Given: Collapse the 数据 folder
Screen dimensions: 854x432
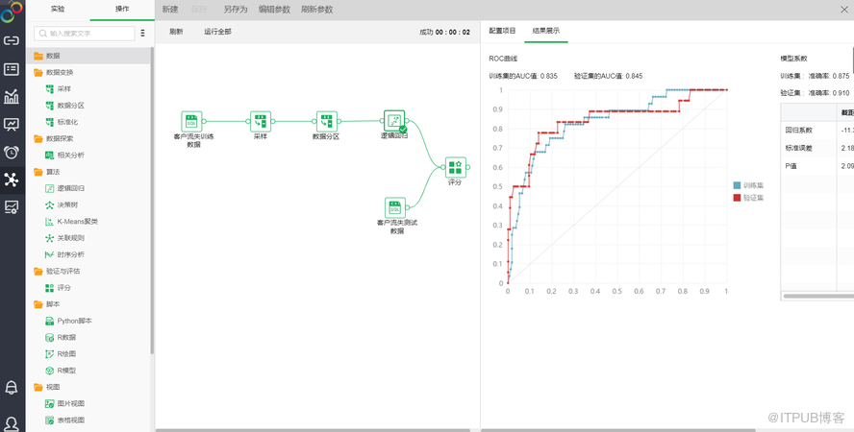Looking at the screenshot, I should (x=38, y=56).
